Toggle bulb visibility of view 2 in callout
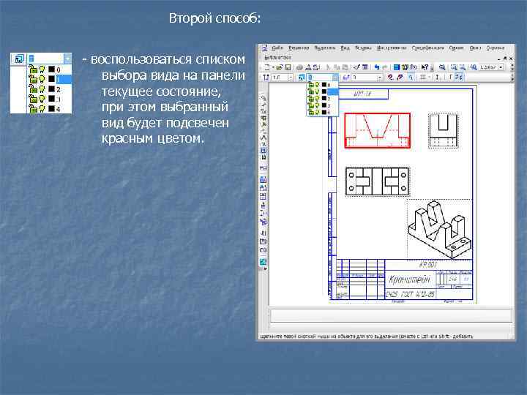Viewport: 527px width, 395px height. [x=42, y=89]
